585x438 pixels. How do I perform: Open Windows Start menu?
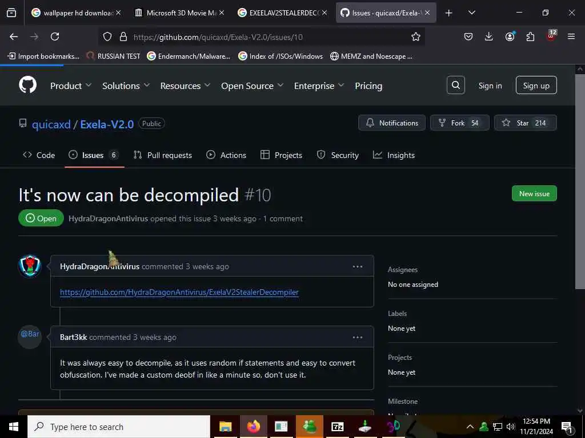(x=14, y=427)
